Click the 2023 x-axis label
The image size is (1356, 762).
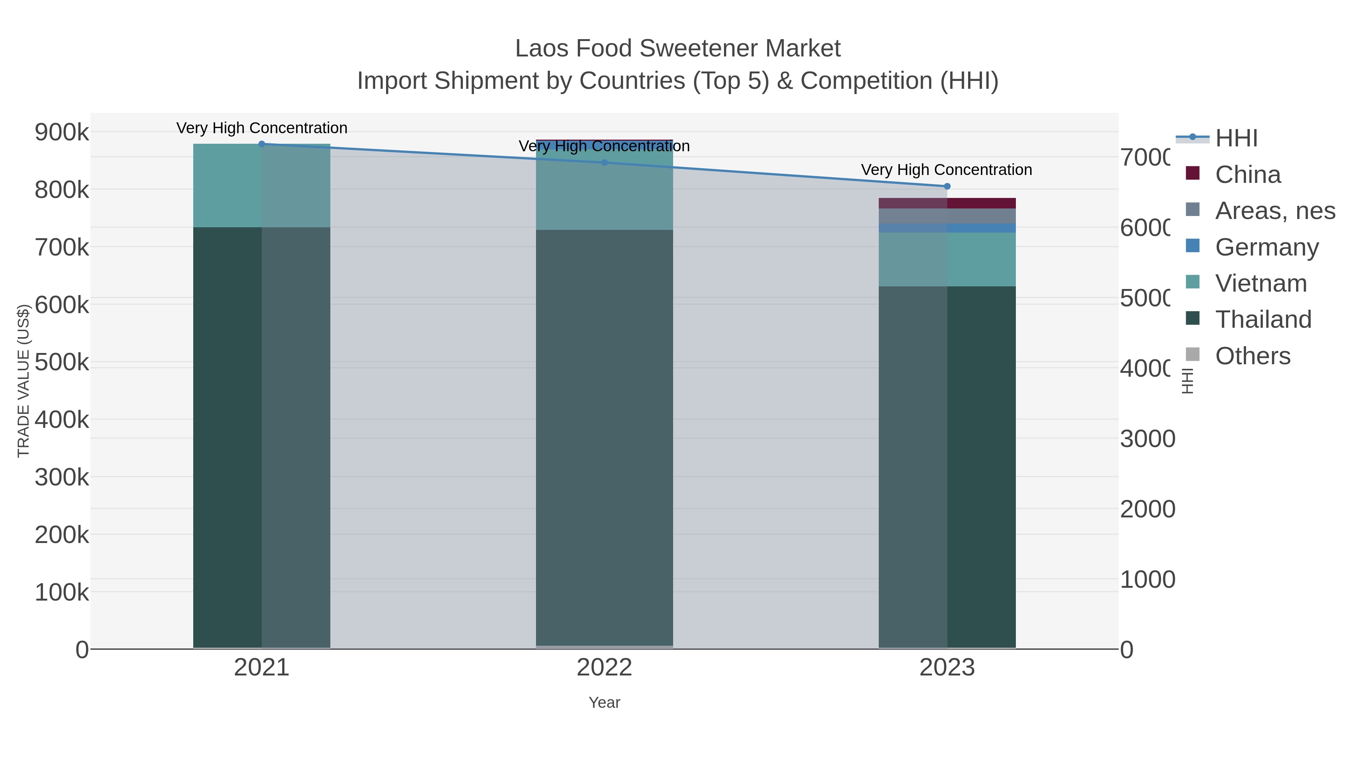947,667
